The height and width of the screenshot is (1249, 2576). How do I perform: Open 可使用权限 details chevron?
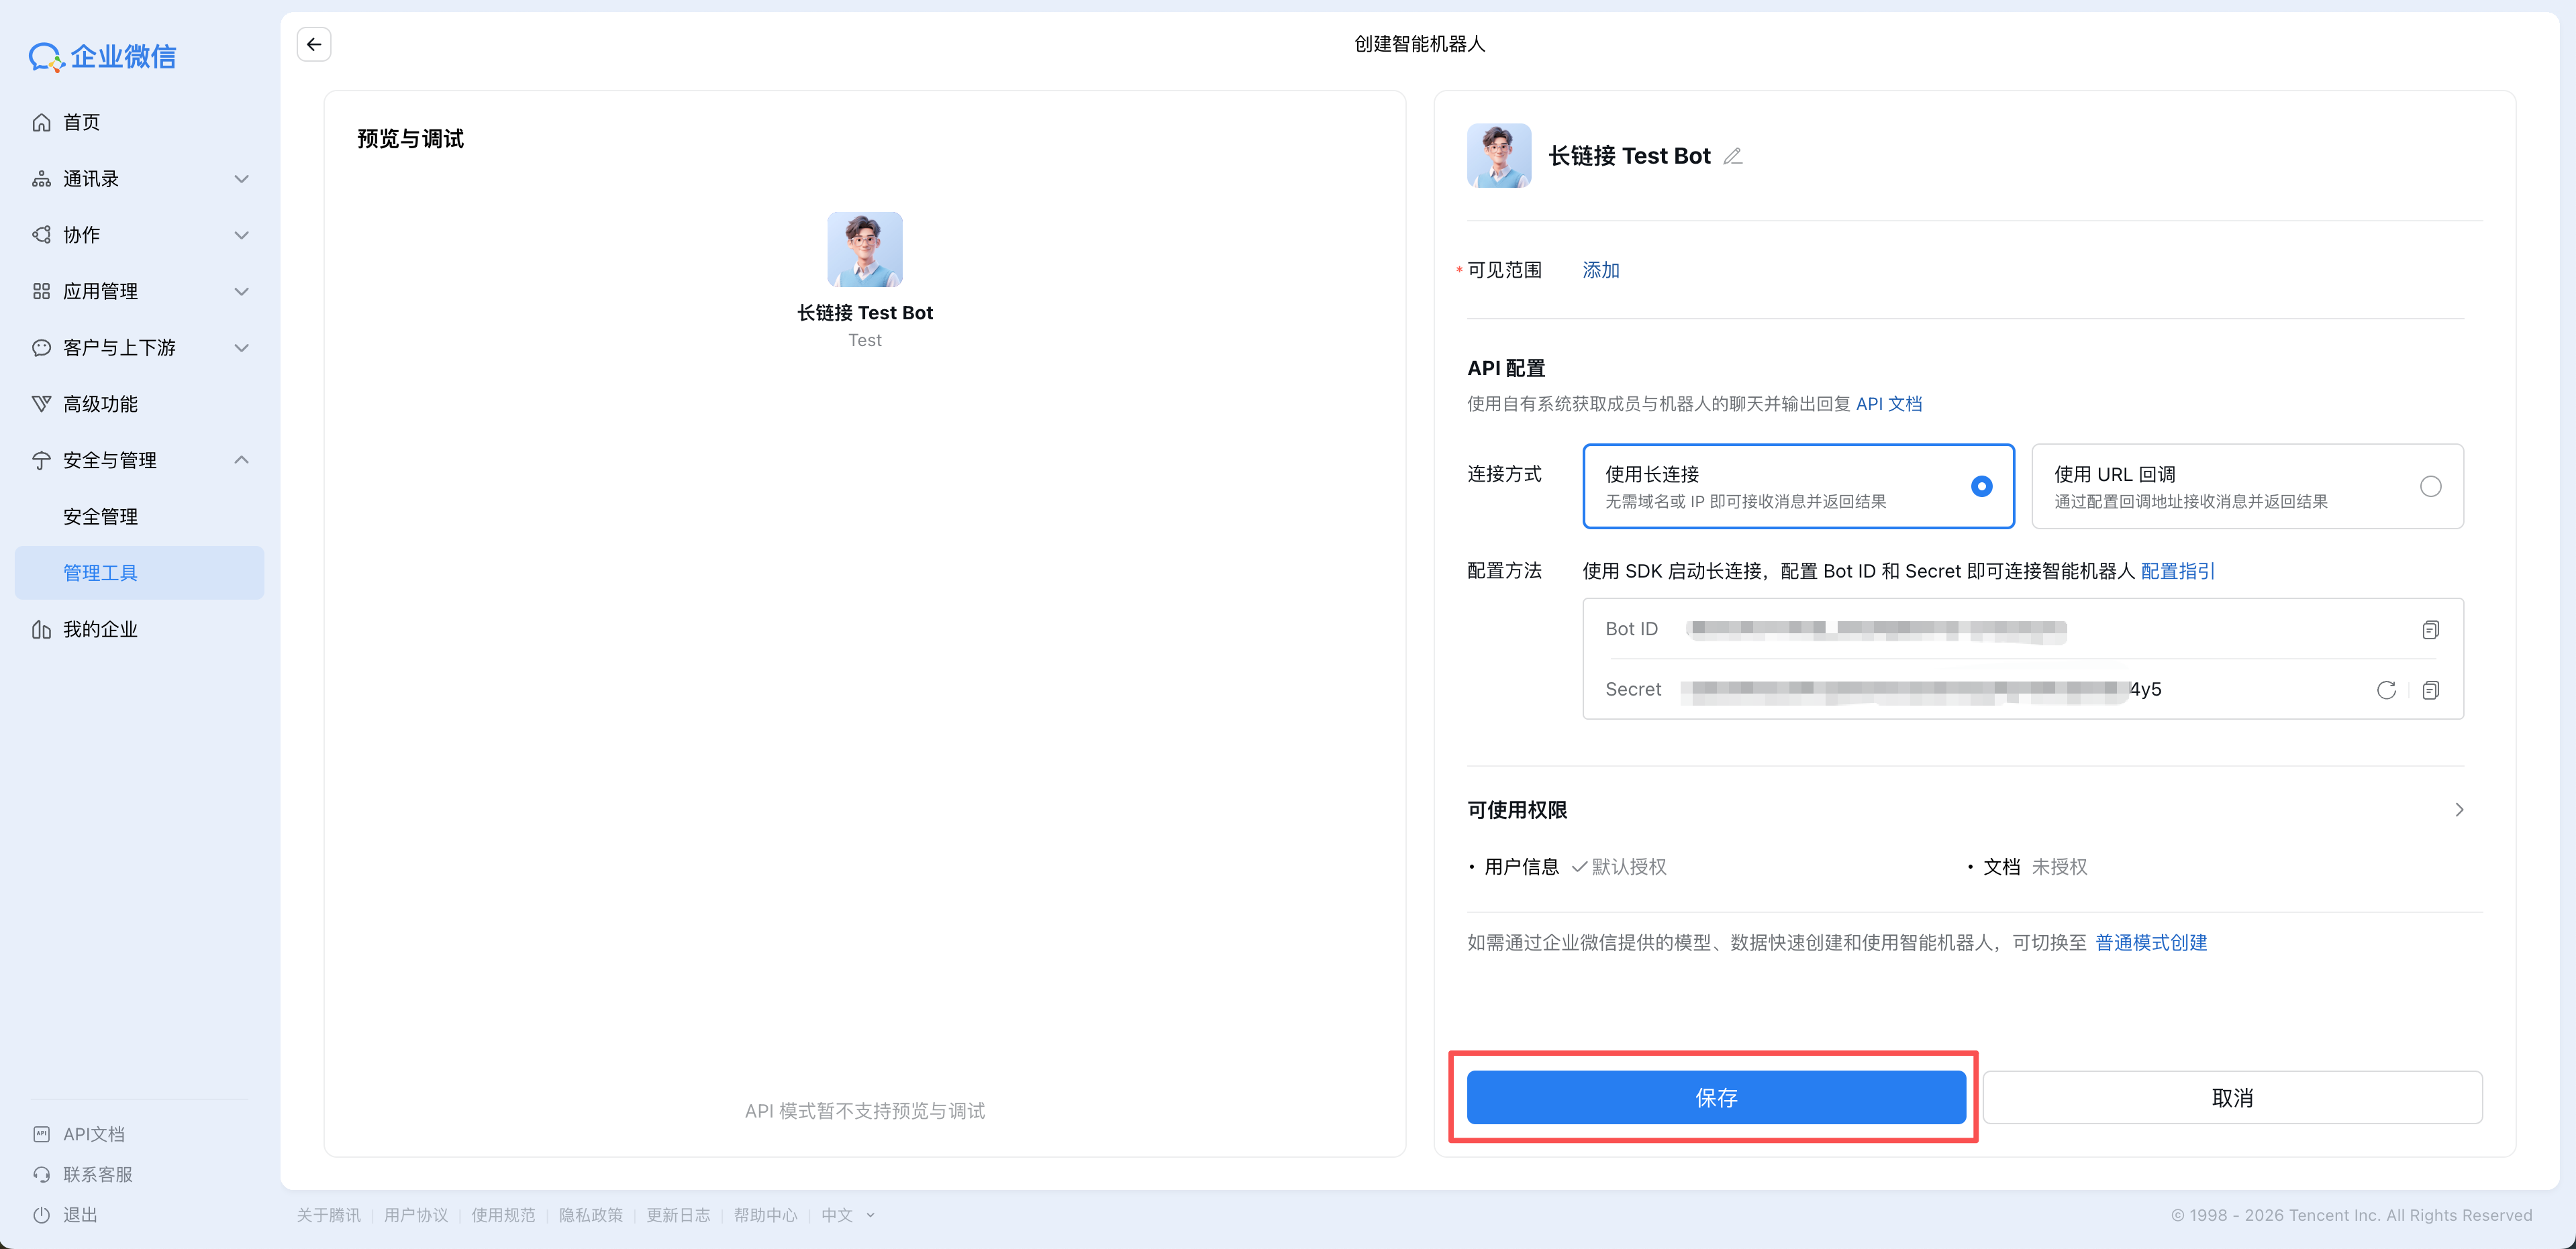[x=2459, y=810]
